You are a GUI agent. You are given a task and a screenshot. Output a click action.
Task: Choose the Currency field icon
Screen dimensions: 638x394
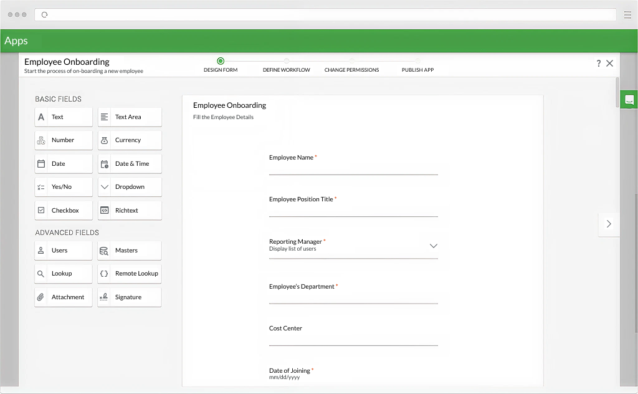click(x=104, y=140)
